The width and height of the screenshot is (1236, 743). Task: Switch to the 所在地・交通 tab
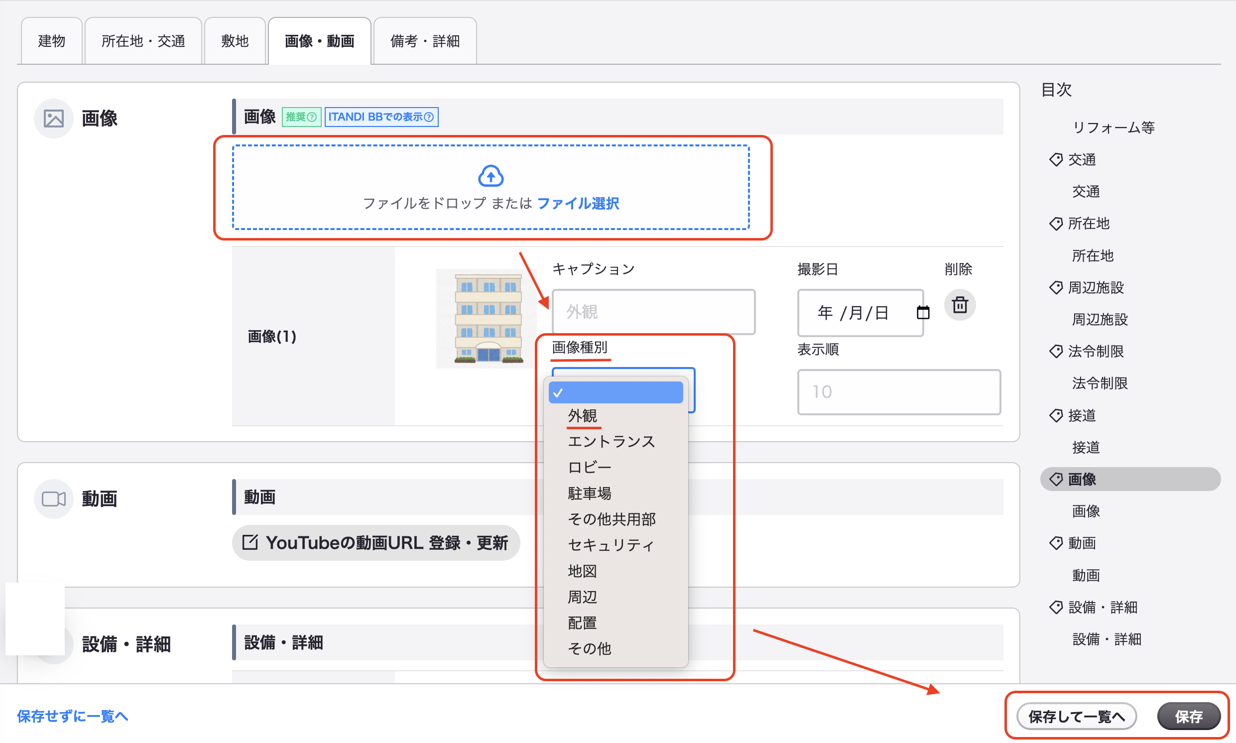tap(143, 41)
